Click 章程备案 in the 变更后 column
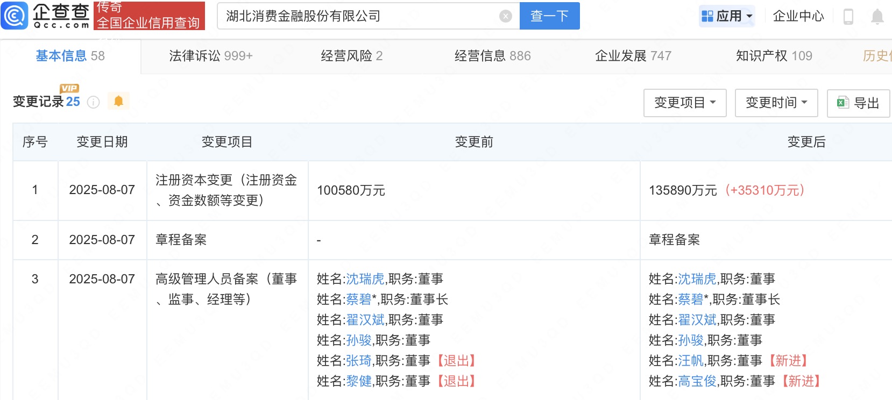The height and width of the screenshot is (400, 892). pyautogui.click(x=675, y=240)
